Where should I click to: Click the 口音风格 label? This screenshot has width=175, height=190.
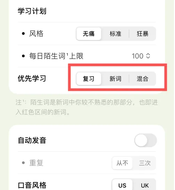pyautogui.click(x=32, y=185)
